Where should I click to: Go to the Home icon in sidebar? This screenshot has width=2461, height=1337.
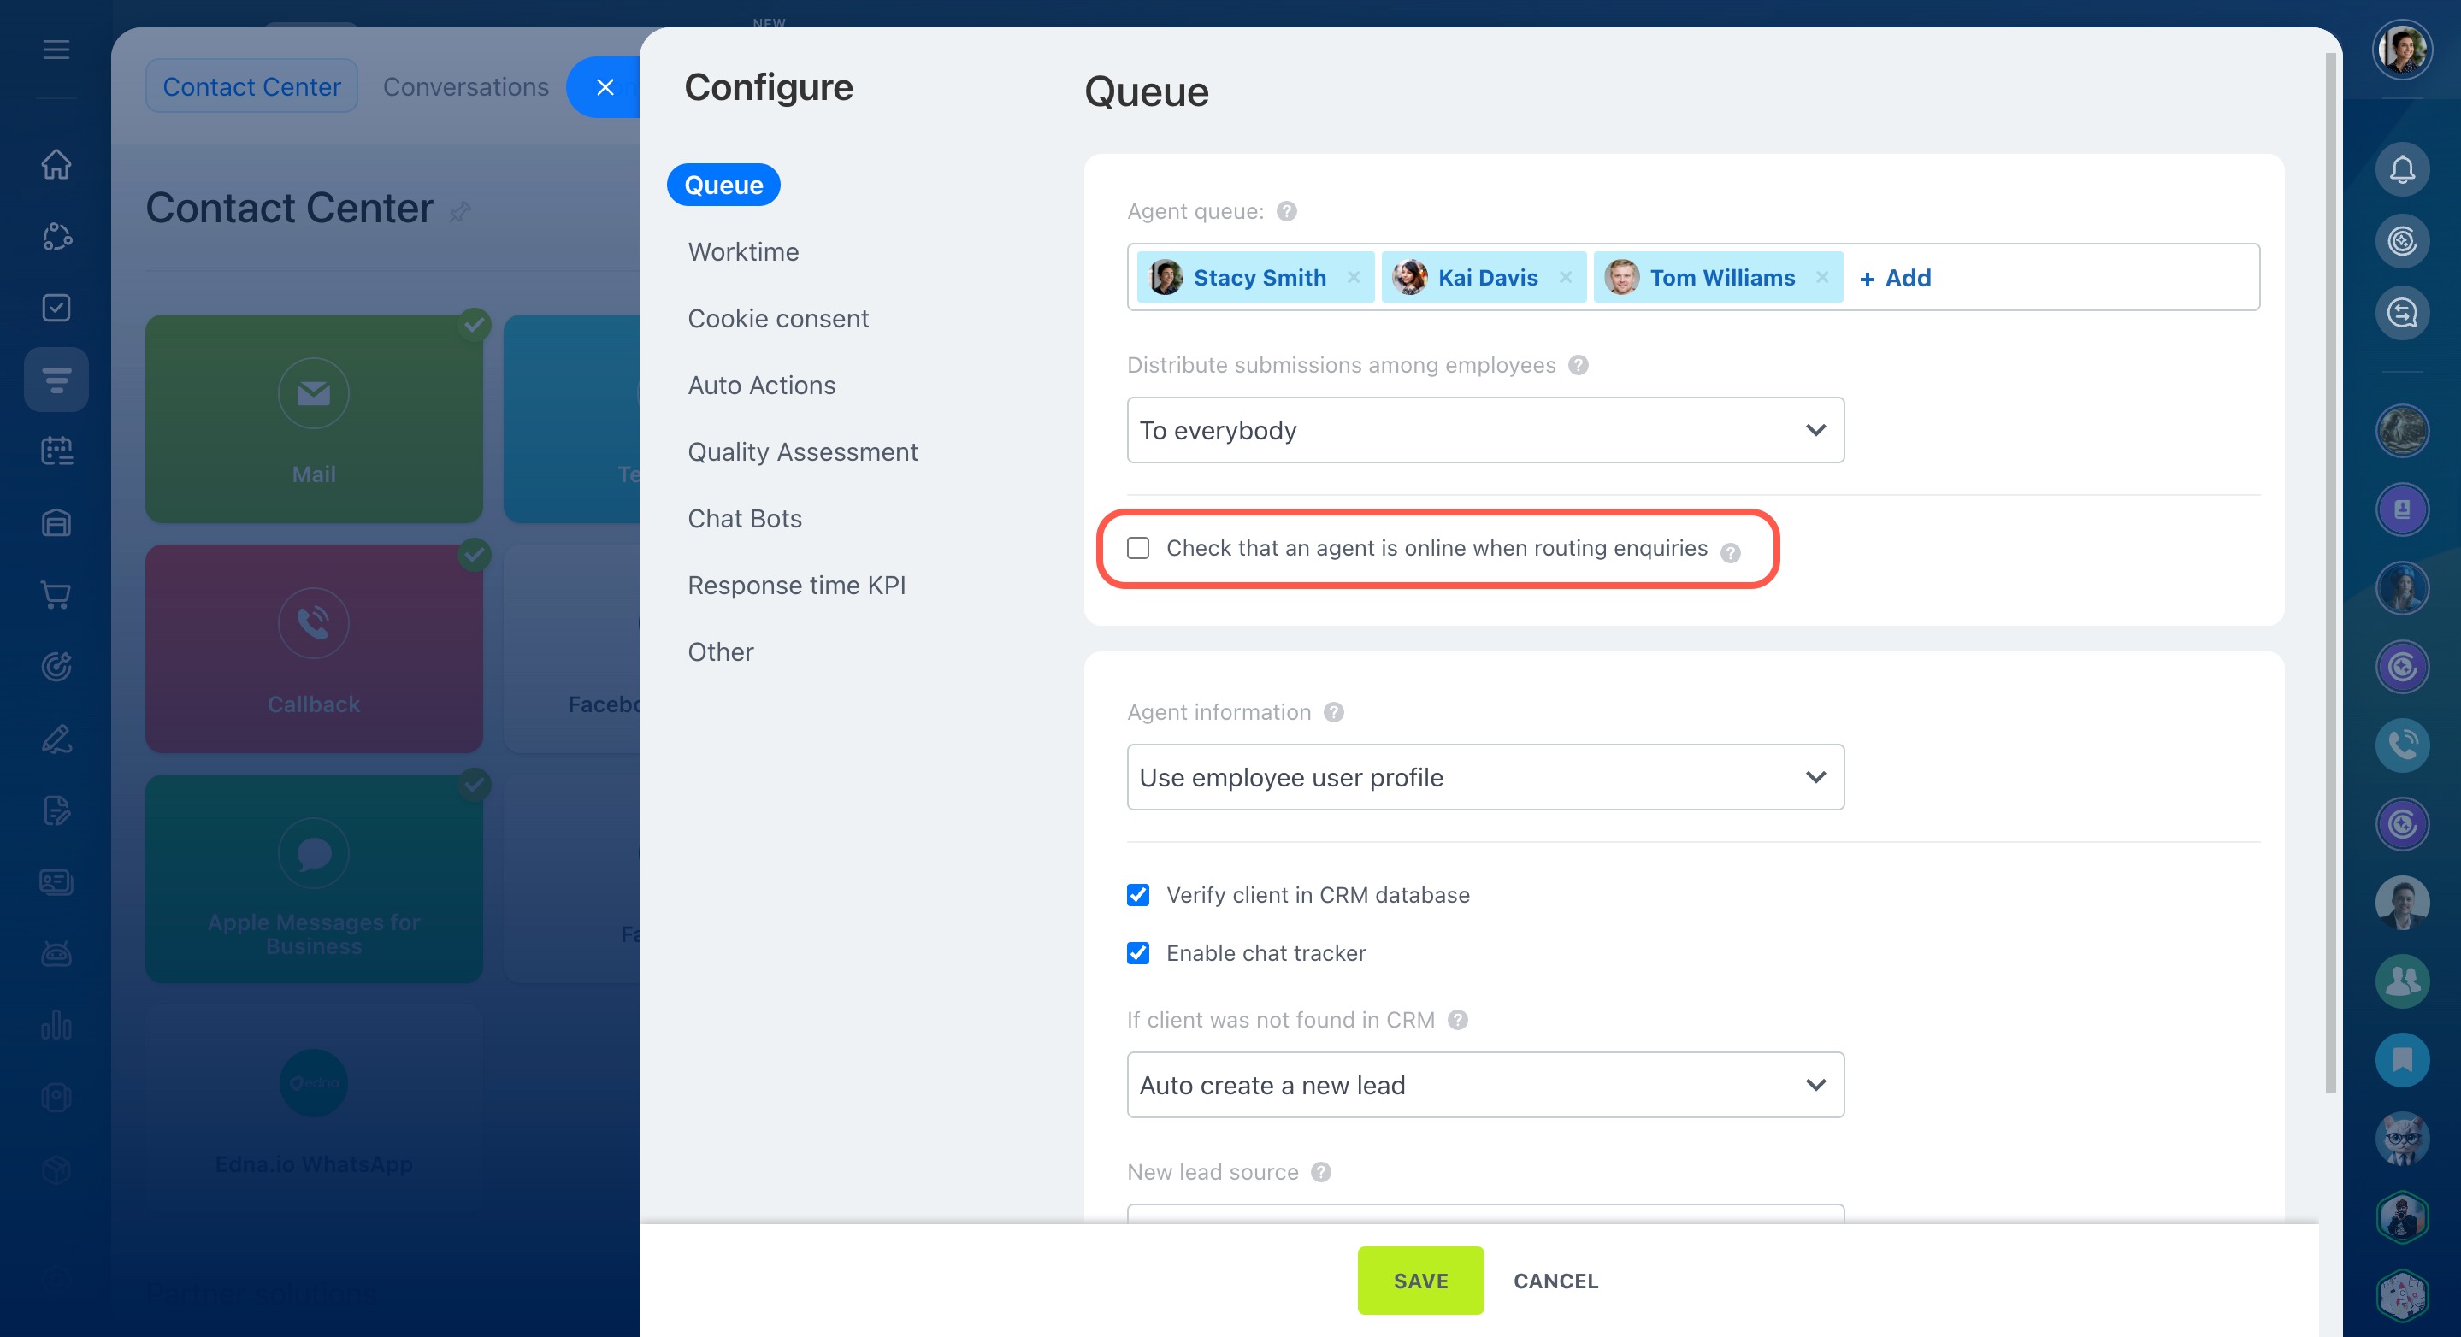pyautogui.click(x=56, y=163)
